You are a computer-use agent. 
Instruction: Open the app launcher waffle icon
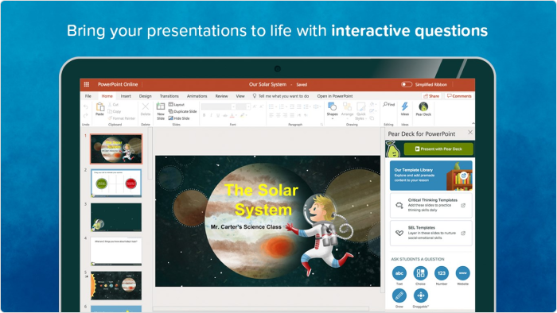[86, 84]
